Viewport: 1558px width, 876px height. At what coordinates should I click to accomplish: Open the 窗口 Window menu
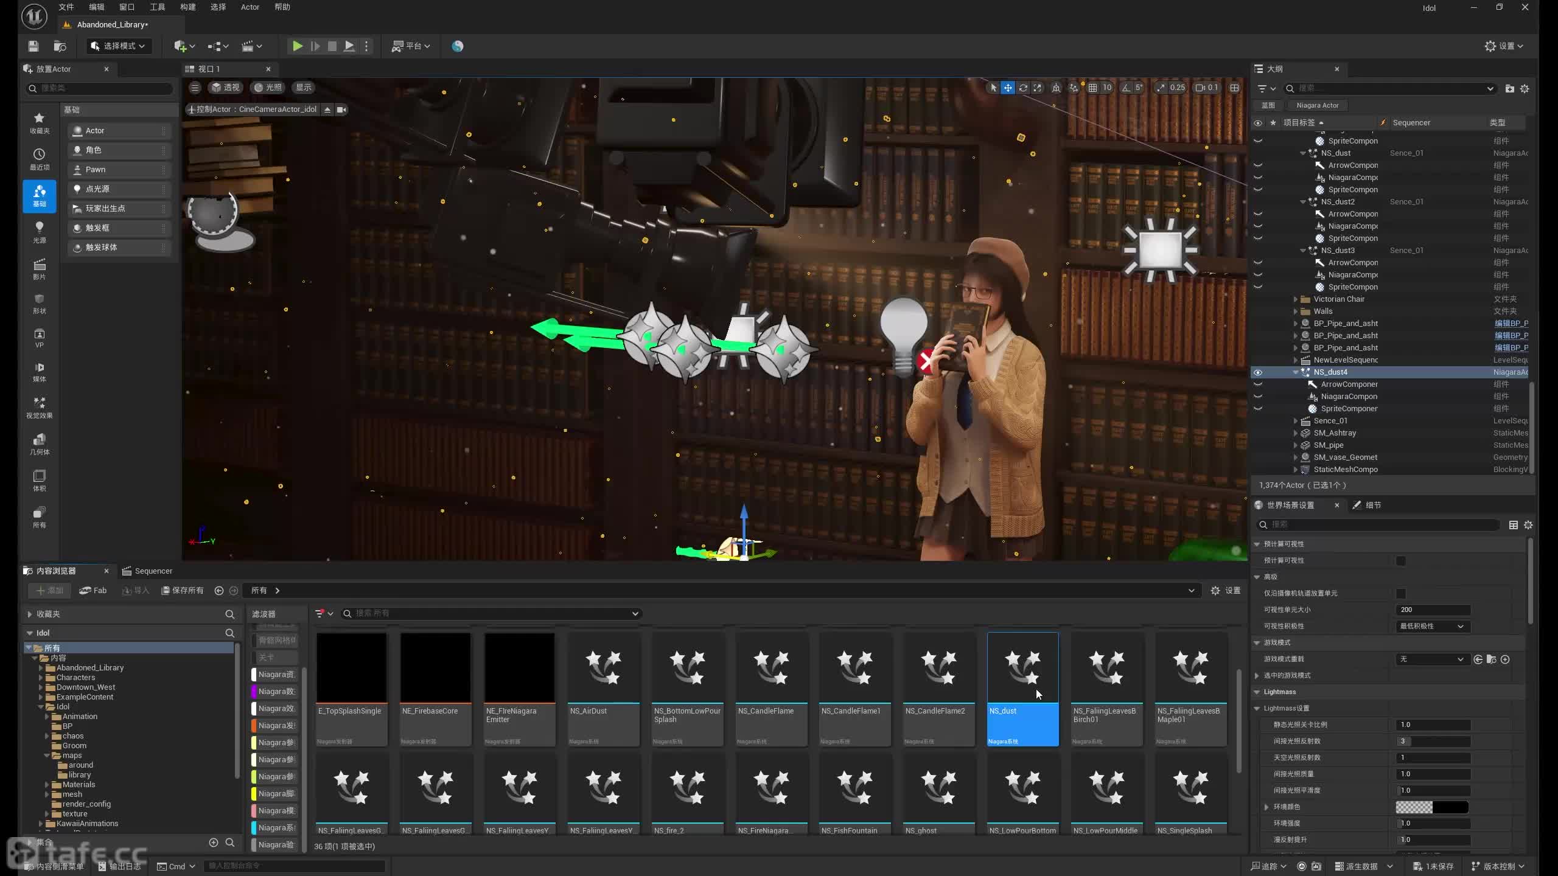[x=127, y=7]
